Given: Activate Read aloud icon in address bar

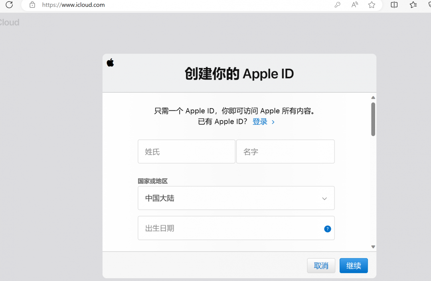Looking at the screenshot, I should pyautogui.click(x=355, y=5).
